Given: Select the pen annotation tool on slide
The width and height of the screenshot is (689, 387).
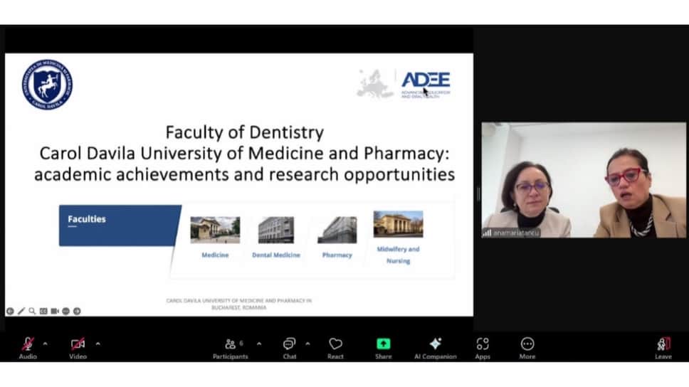Looking at the screenshot, I should [21, 311].
